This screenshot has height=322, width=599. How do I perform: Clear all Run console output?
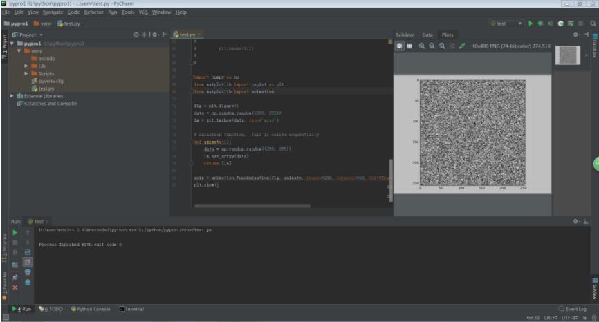(x=28, y=283)
